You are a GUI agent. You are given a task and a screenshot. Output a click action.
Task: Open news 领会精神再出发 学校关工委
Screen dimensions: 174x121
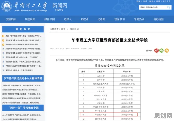click(23, 62)
